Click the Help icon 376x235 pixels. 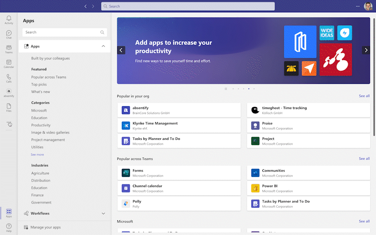coord(9,228)
